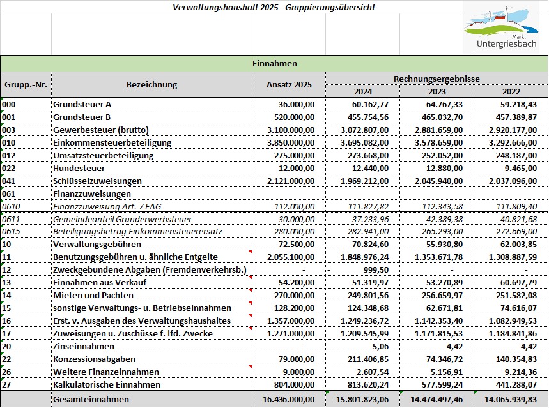Select the cell '520.000,00' for Grundsteuer B
Screen dimensions: 549x408
click(x=289, y=117)
